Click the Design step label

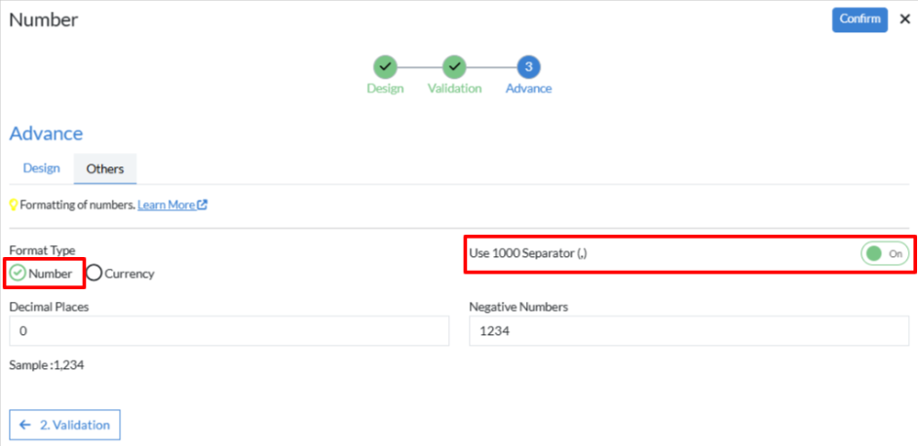(x=385, y=89)
